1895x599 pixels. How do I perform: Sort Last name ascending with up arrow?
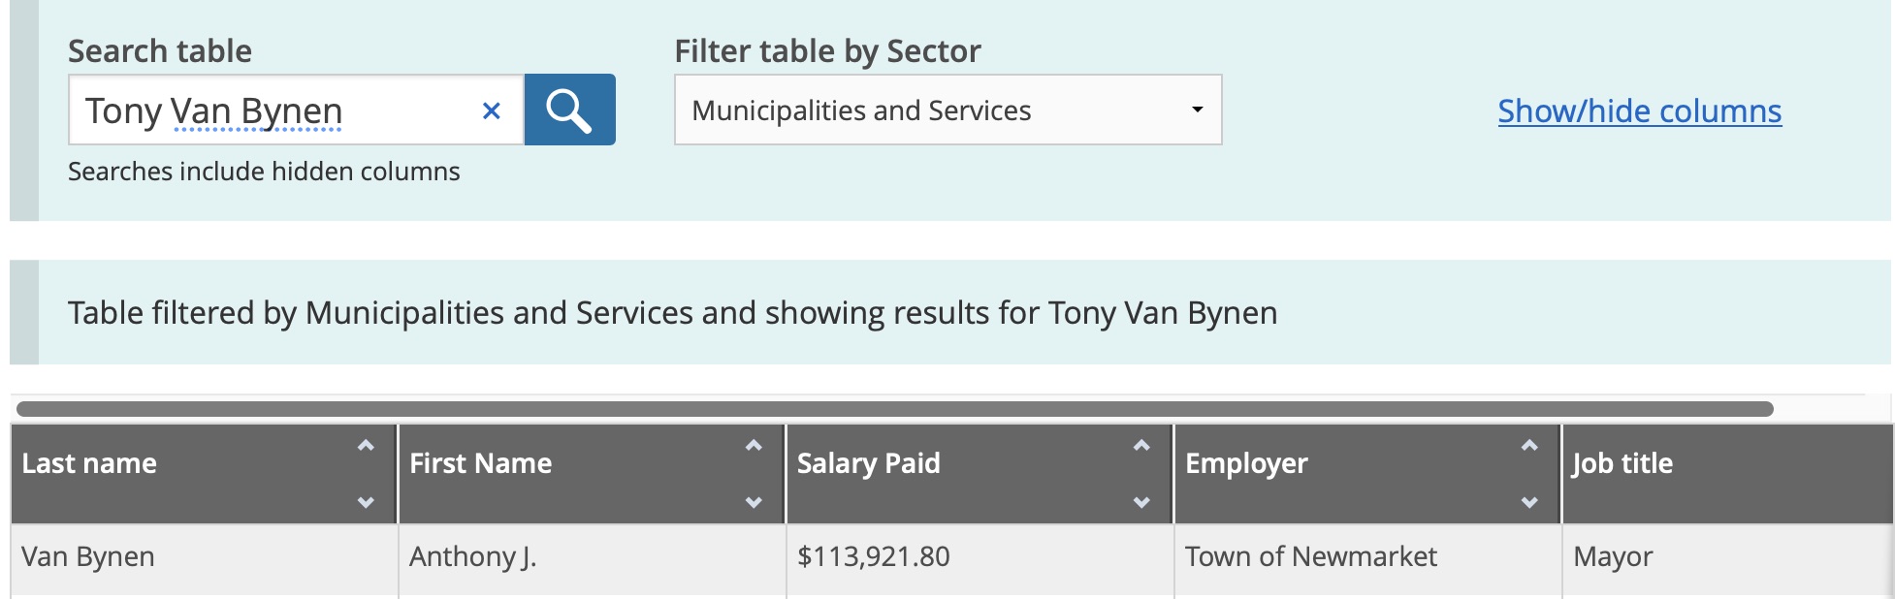[366, 446]
